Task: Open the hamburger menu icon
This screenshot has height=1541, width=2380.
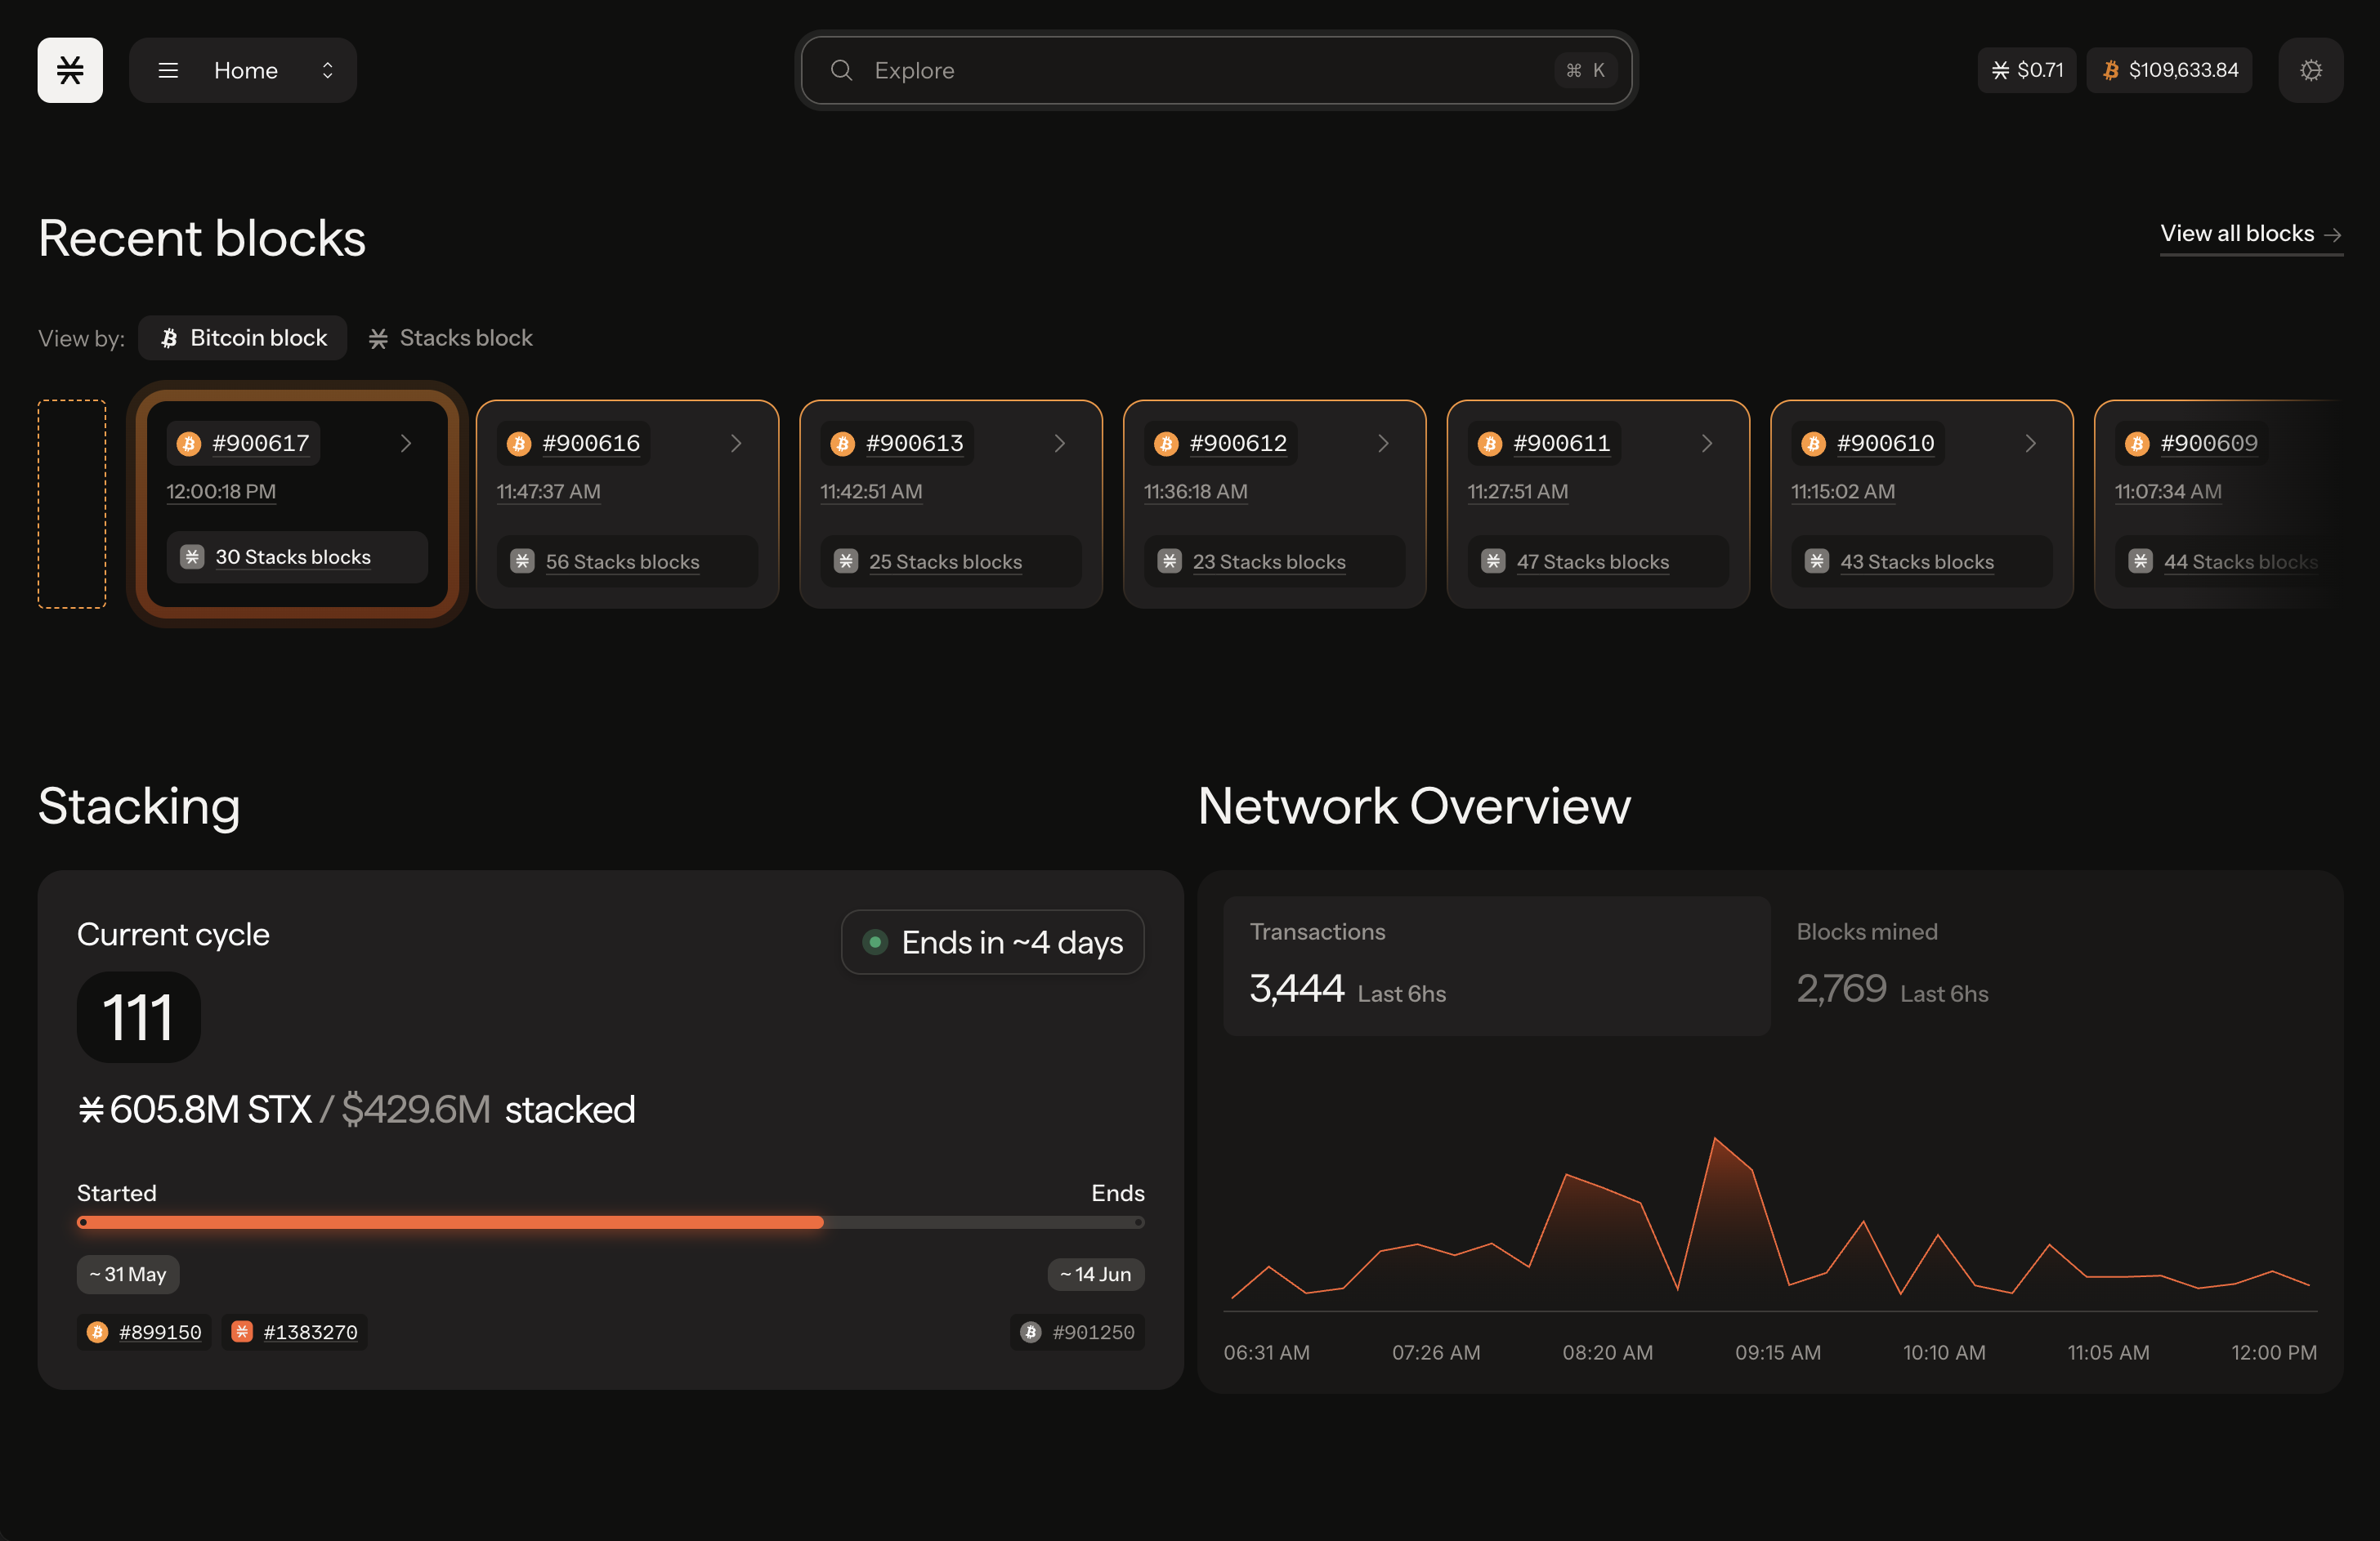Action: pos(168,70)
